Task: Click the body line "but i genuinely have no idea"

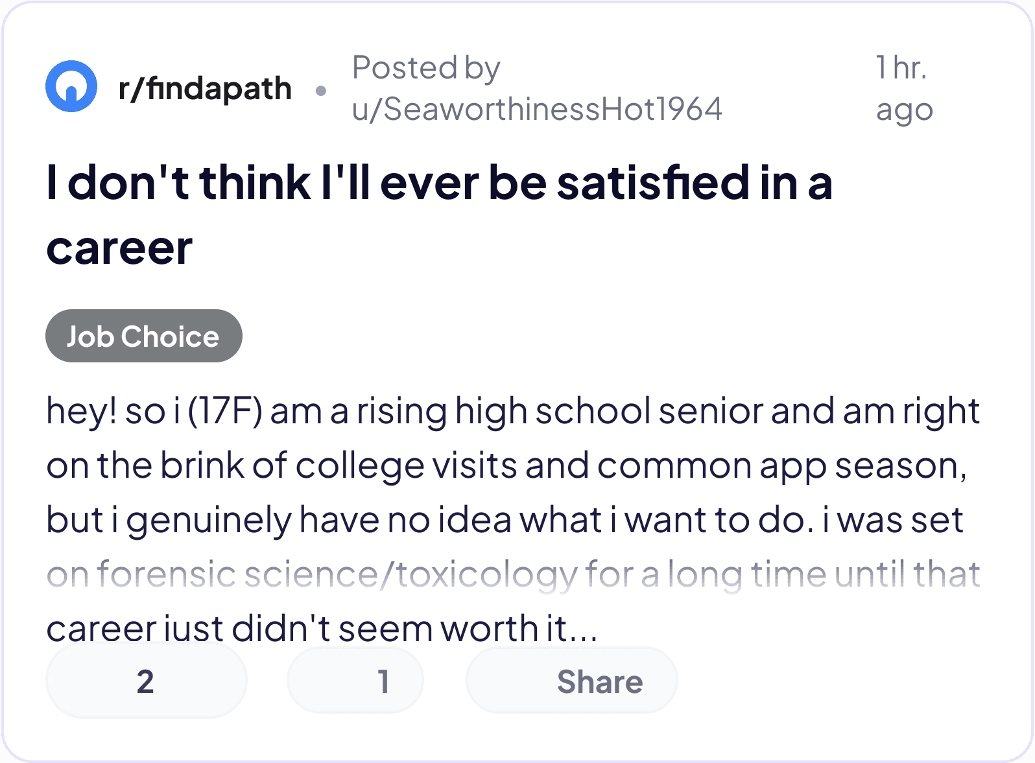Action: (x=504, y=520)
